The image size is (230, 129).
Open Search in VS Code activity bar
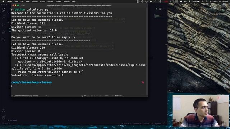[3, 17]
